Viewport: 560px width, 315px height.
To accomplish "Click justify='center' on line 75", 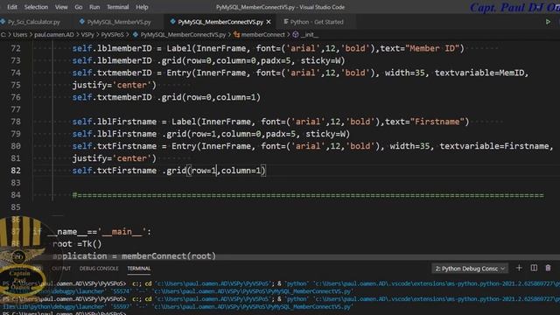I will pyautogui.click(x=115, y=85).
